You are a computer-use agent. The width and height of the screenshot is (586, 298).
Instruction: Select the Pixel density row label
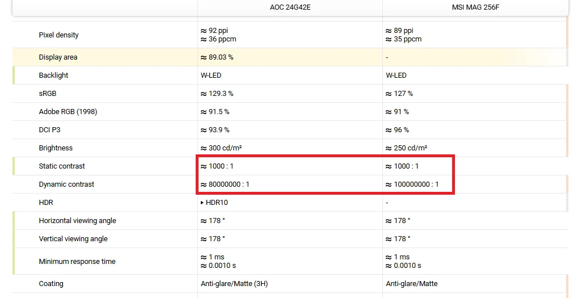pyautogui.click(x=58, y=35)
